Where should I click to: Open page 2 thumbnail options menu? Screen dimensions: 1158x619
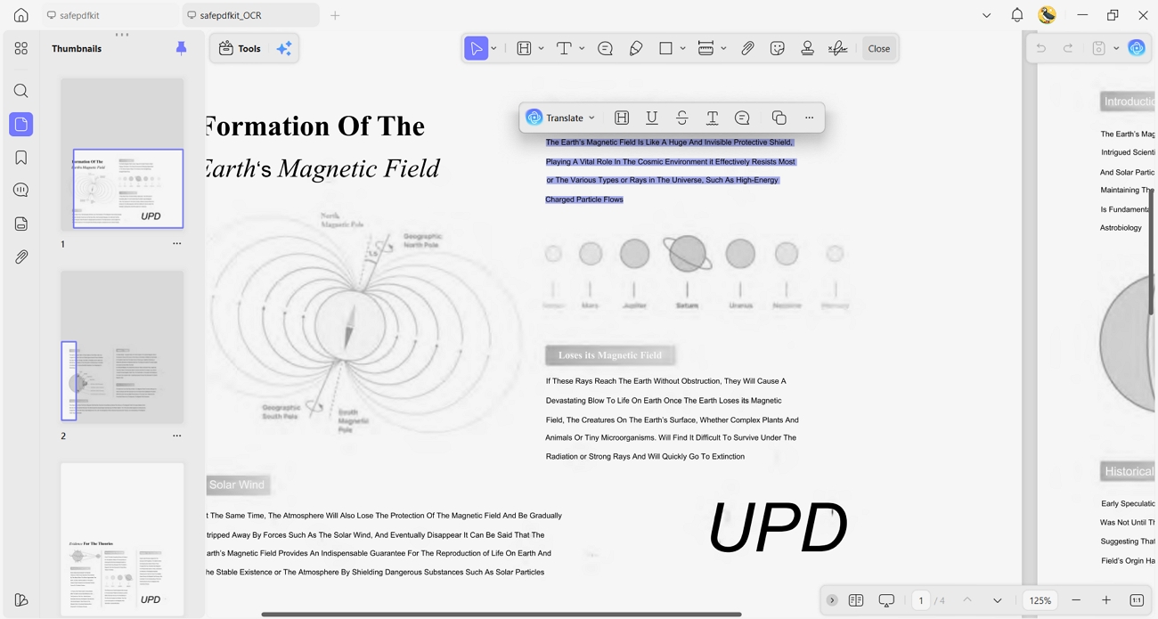click(x=176, y=436)
